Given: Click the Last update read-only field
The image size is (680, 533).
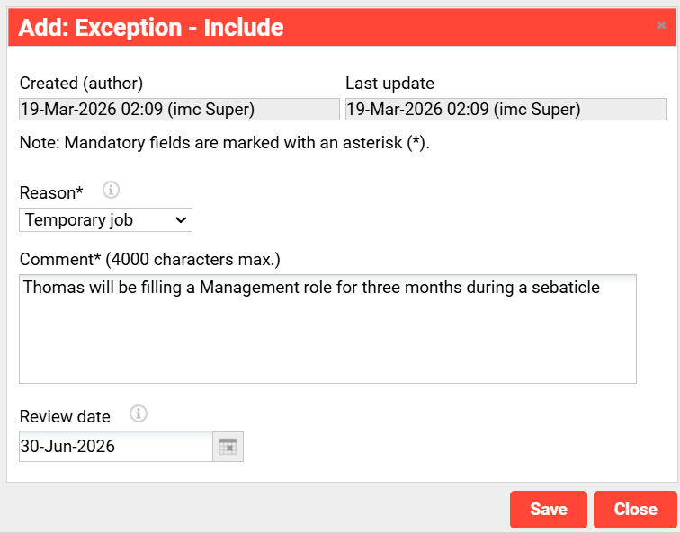Looking at the screenshot, I should 506,109.
